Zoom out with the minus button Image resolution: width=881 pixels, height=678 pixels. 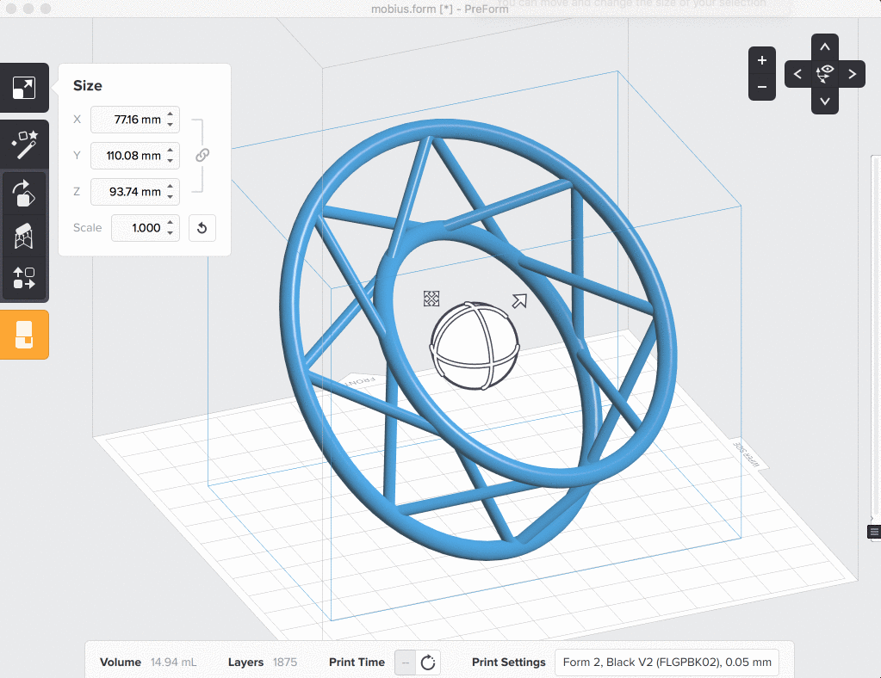tap(762, 87)
